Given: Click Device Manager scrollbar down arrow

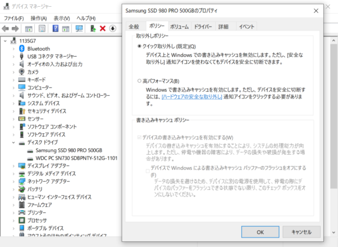Looking at the screenshot, I should [333, 232].
